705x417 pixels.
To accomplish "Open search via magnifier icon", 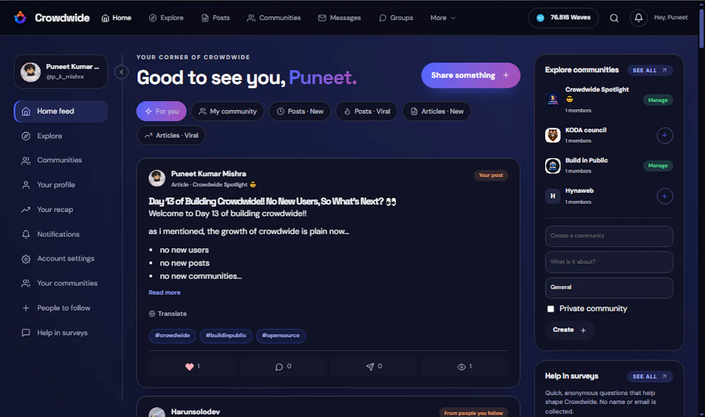I will 614,18.
